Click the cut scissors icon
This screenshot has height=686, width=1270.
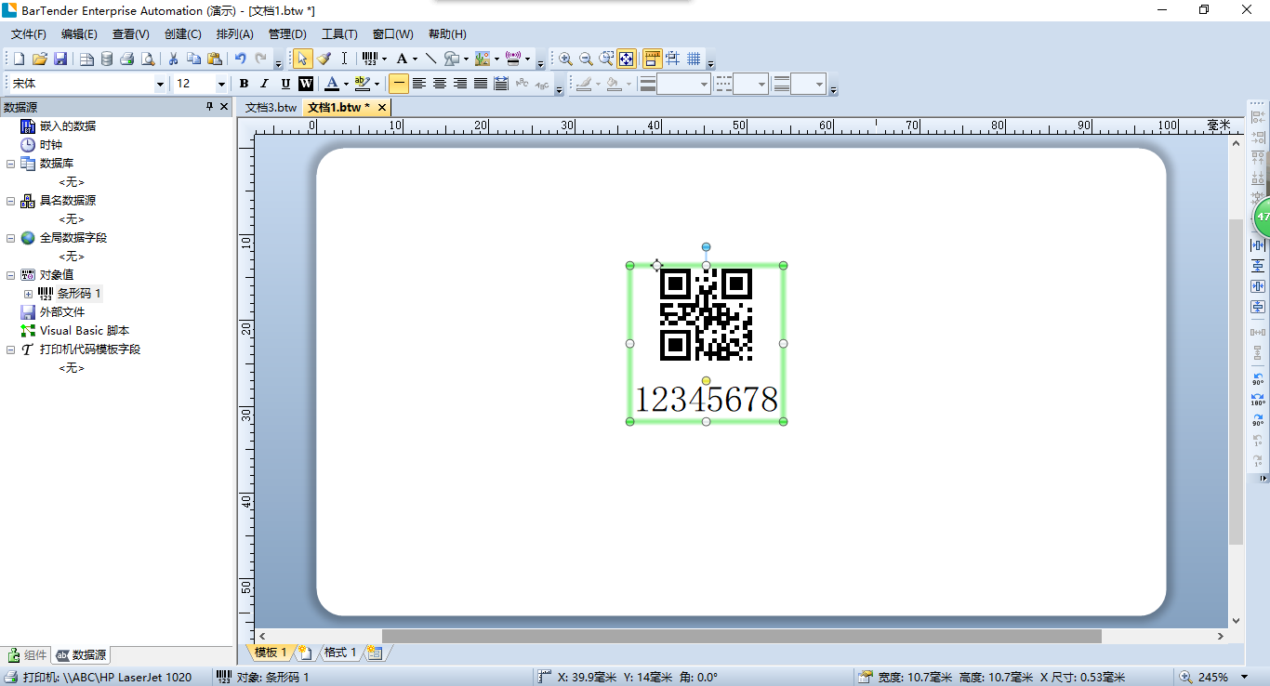[173, 59]
